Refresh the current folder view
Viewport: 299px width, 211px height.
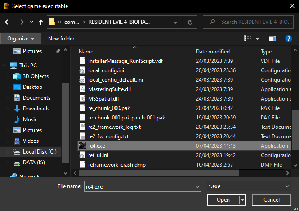[191, 22]
